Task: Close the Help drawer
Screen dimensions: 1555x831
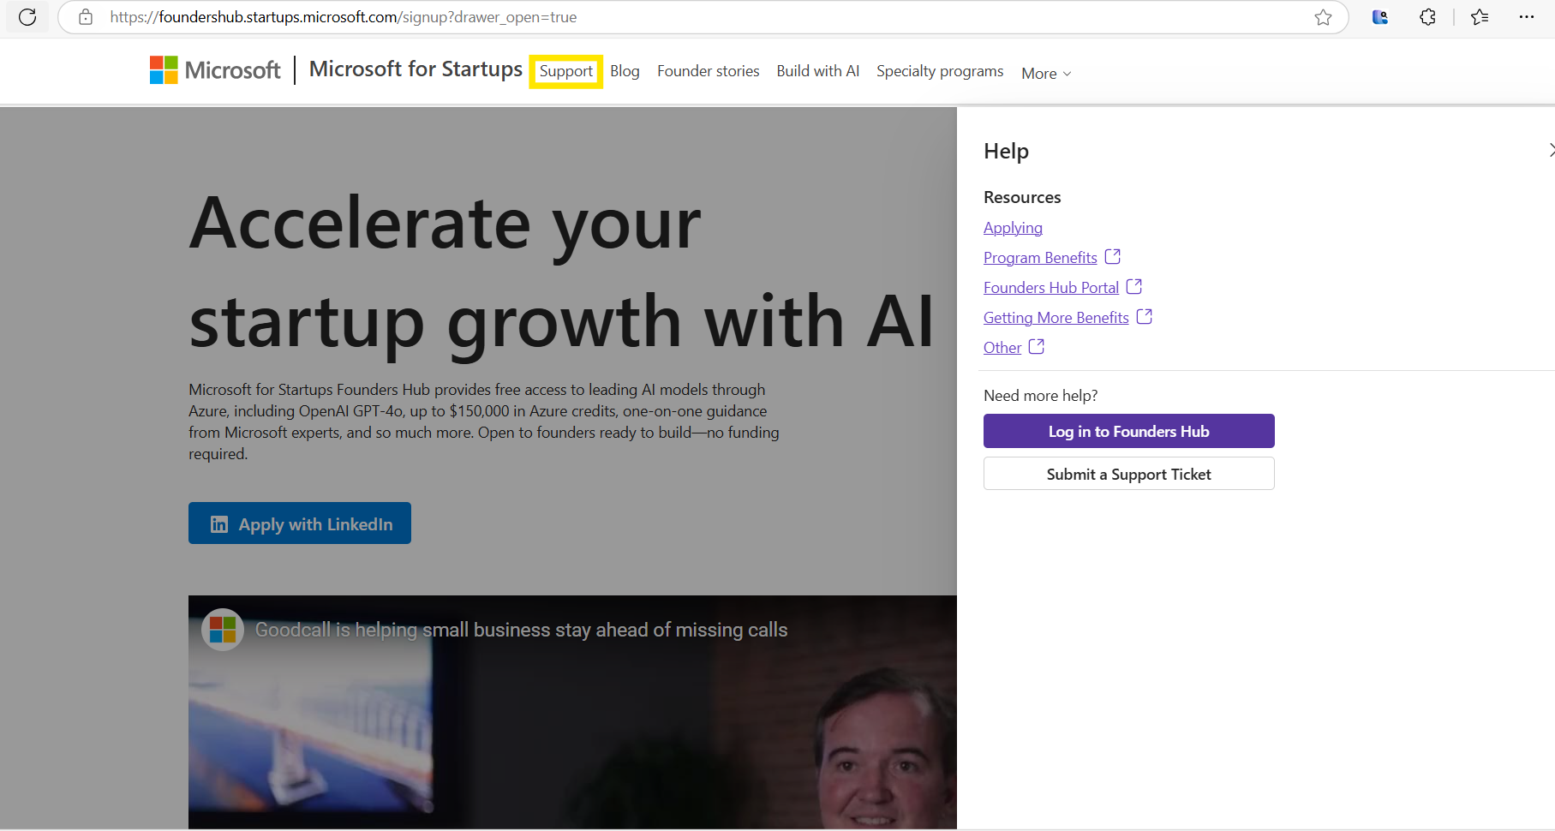Action: coord(1551,151)
